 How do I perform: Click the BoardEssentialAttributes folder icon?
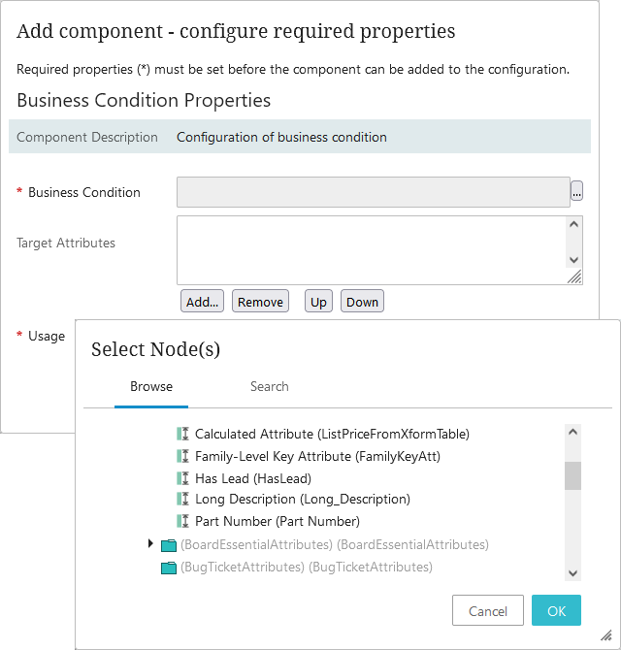point(169,545)
